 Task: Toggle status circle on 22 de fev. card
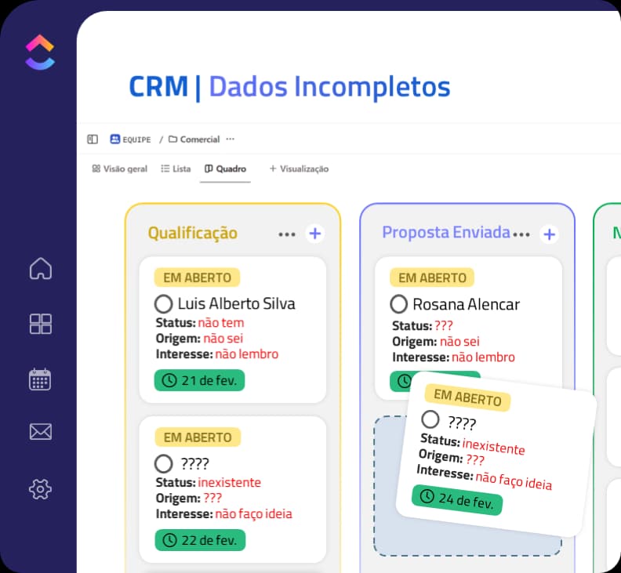(163, 463)
